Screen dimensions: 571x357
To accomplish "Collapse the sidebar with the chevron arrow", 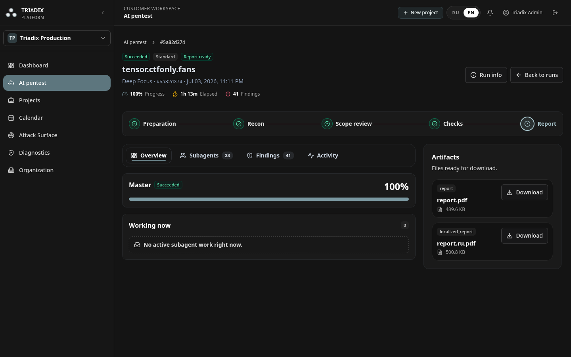I will 103,13.
